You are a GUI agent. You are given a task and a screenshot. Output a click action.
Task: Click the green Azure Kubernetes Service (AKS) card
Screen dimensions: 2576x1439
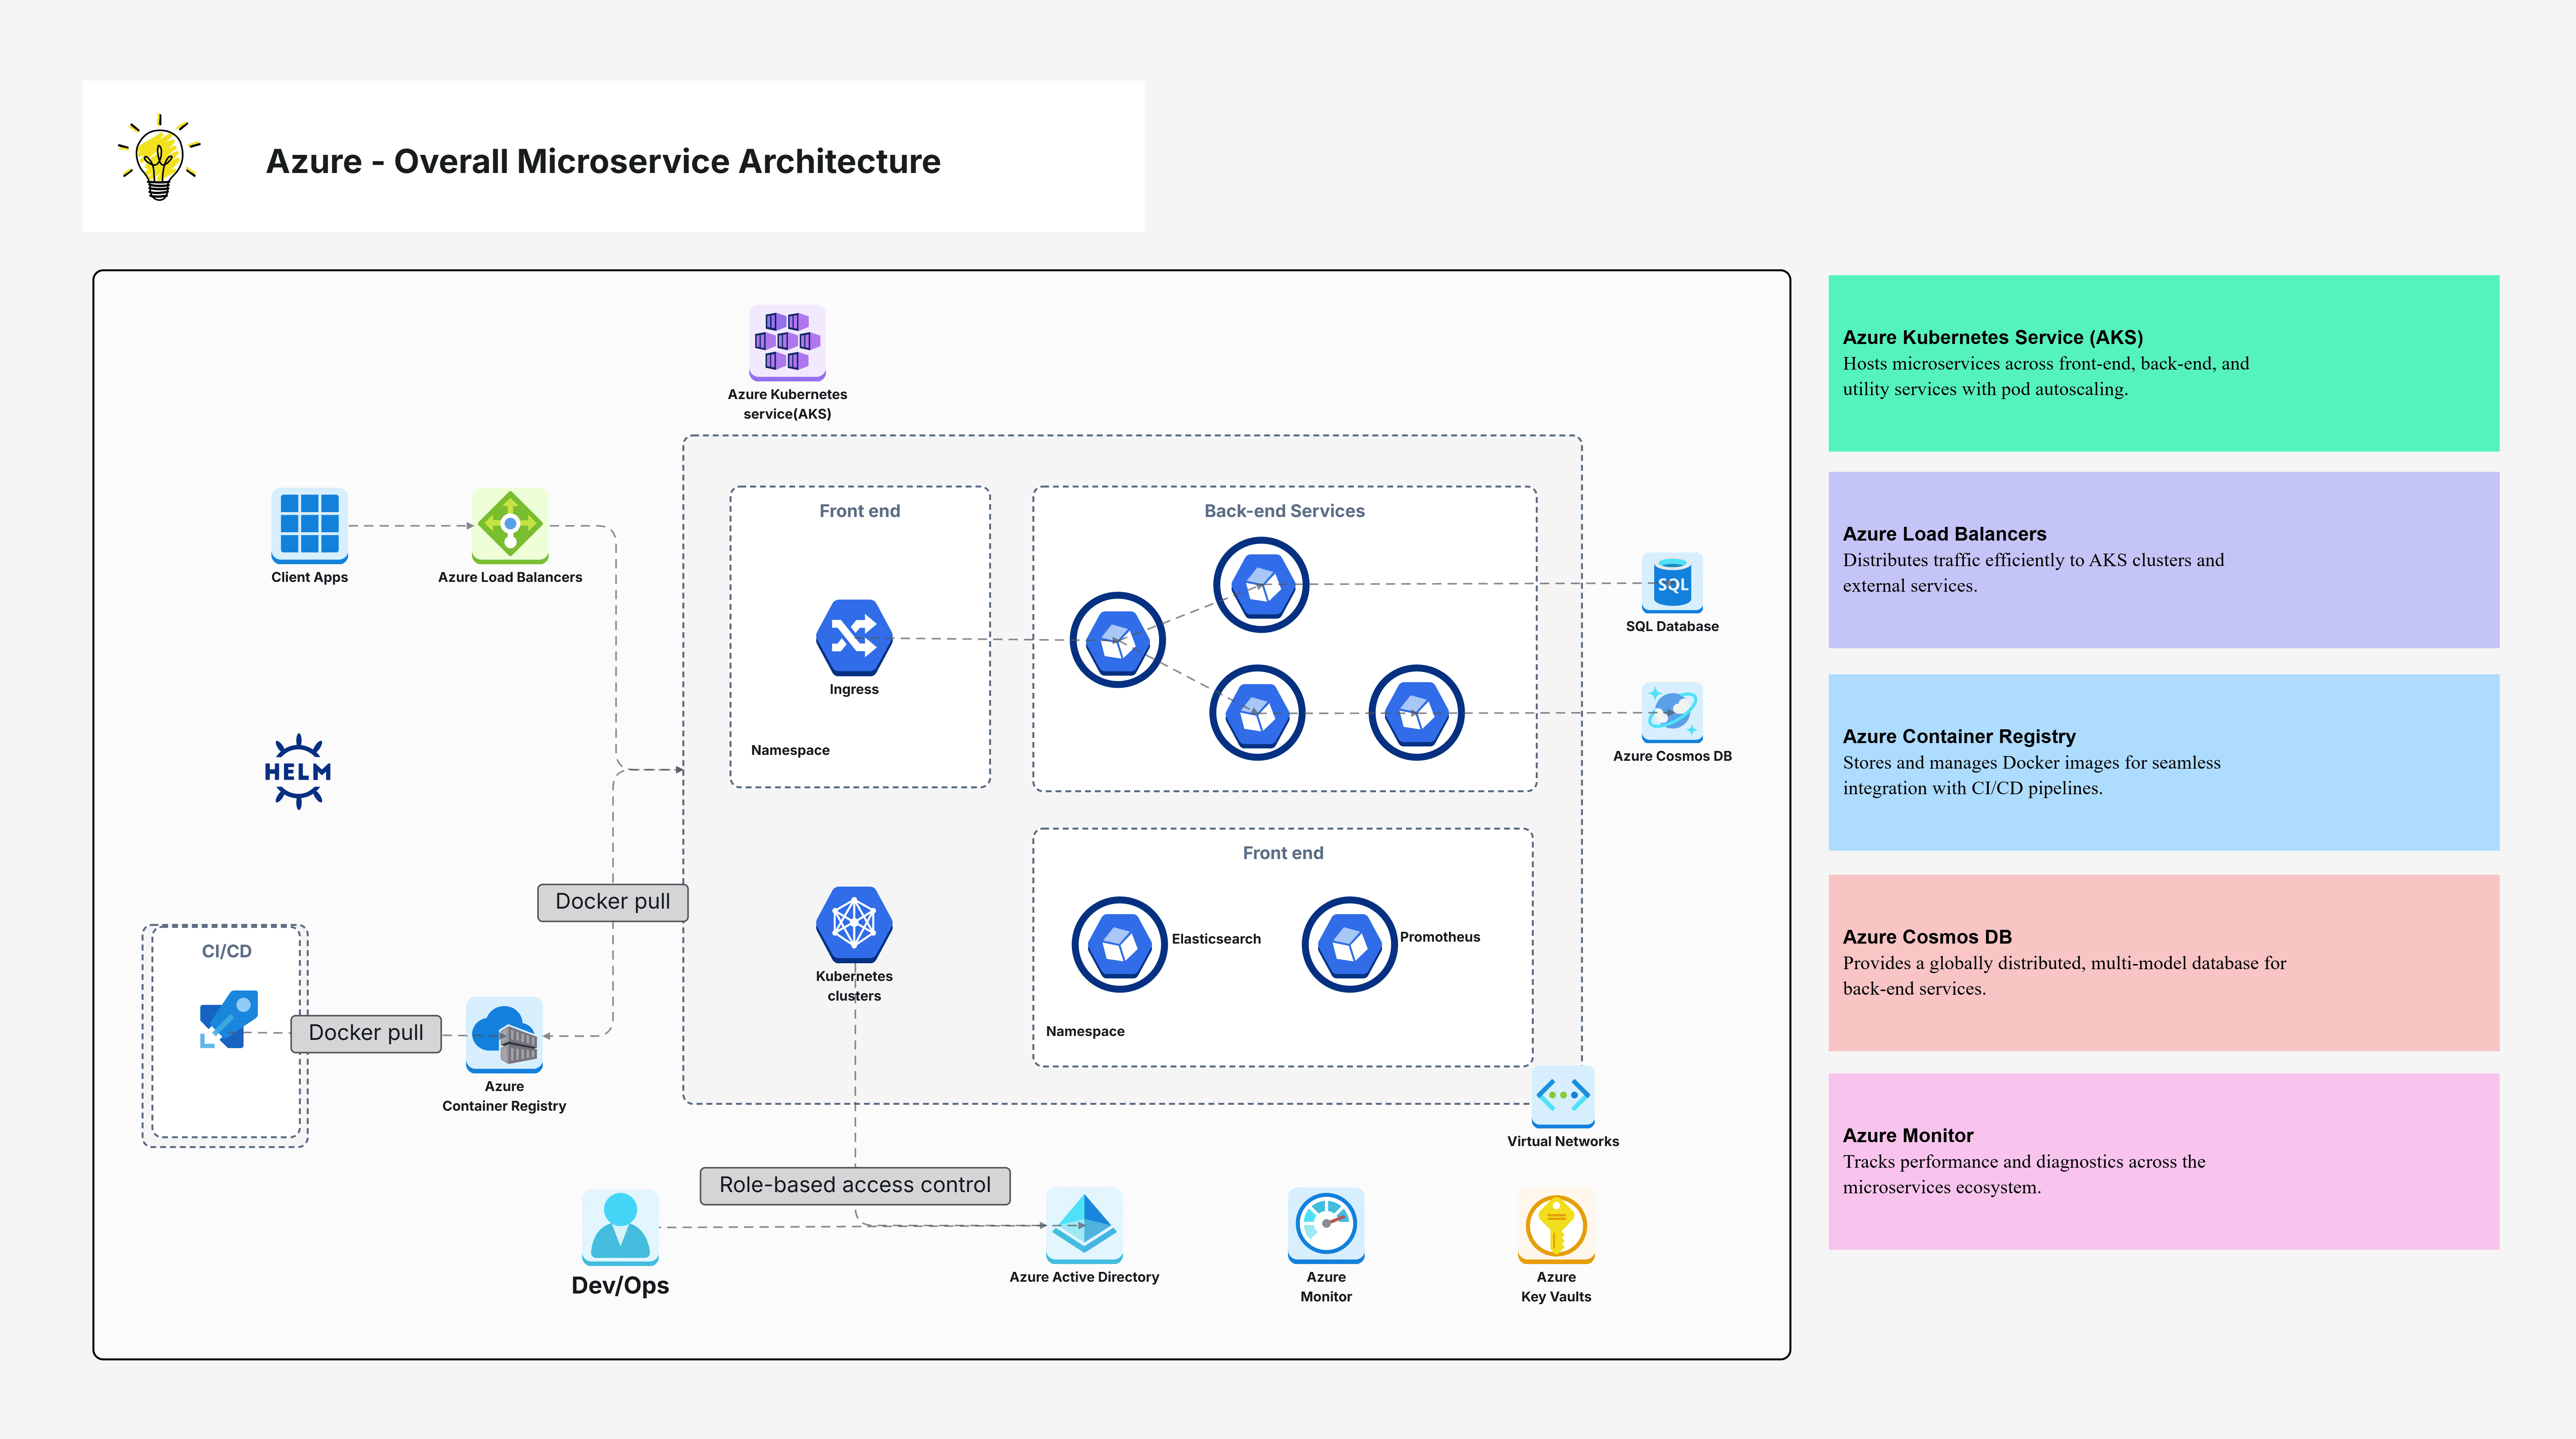point(2163,363)
